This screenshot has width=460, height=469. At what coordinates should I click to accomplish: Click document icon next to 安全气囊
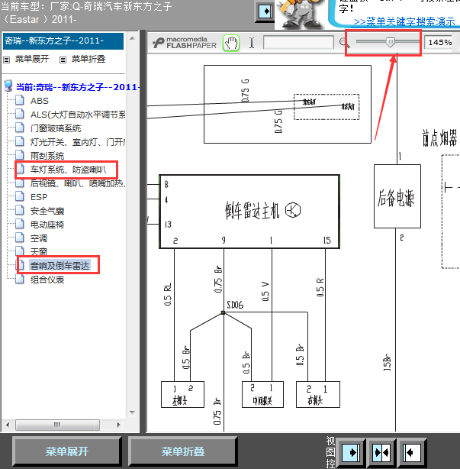(x=20, y=210)
